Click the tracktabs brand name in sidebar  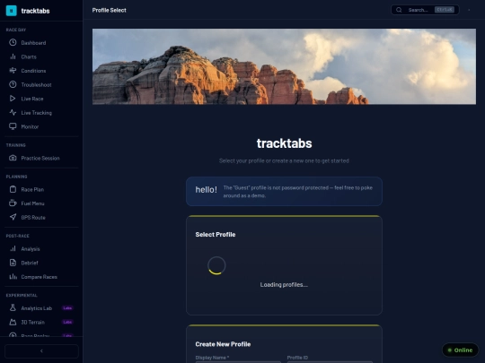[x=35, y=11]
